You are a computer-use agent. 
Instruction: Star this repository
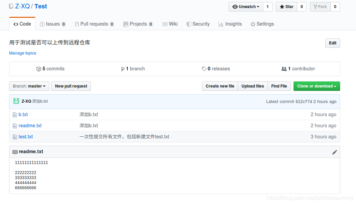[286, 7]
